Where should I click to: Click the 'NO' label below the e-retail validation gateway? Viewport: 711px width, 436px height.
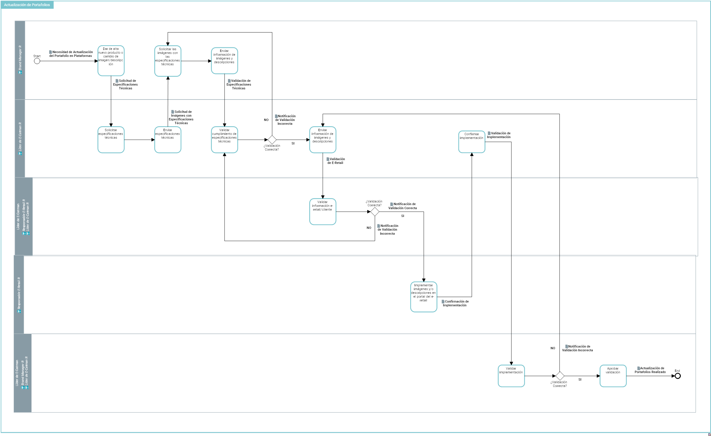(369, 228)
